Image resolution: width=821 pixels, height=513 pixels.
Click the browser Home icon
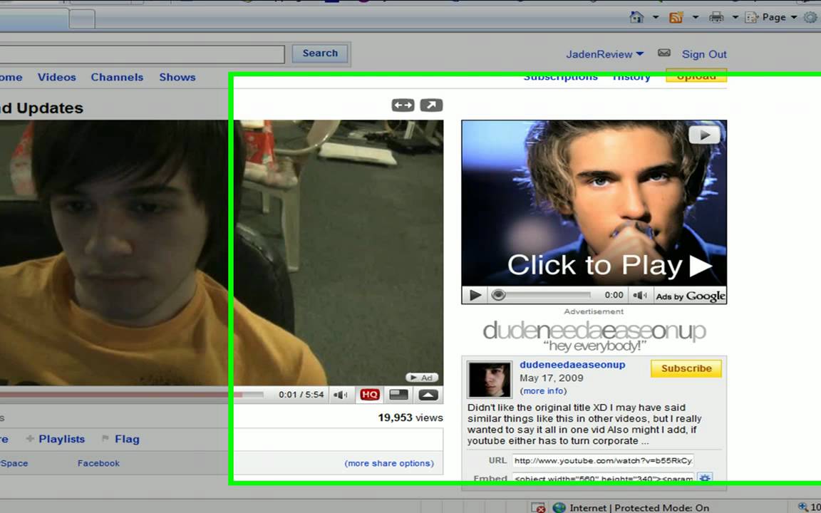636,17
